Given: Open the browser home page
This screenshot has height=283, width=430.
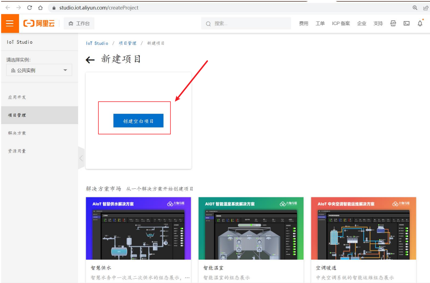Looking at the screenshot, I should tap(40, 8).
